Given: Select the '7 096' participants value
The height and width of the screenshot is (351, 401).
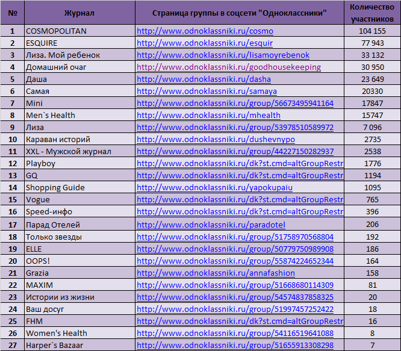Looking at the screenshot, I should (372, 127).
